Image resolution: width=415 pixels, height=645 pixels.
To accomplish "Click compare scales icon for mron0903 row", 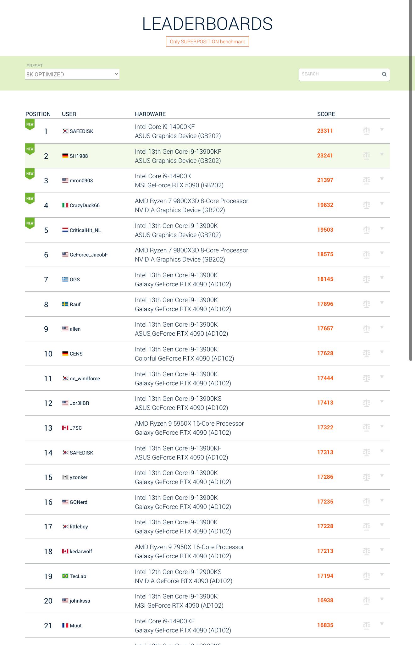I will point(366,180).
